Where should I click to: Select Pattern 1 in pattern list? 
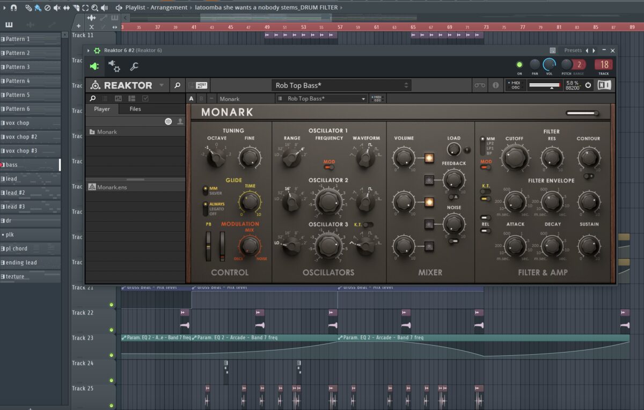pyautogui.click(x=31, y=39)
